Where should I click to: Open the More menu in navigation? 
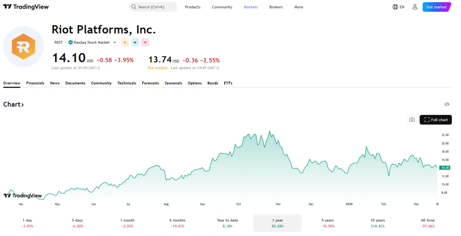point(298,7)
